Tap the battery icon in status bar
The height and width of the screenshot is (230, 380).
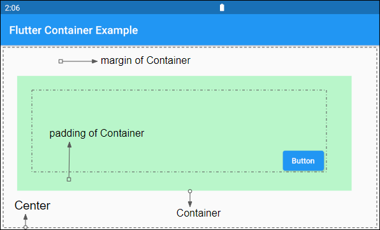point(222,8)
